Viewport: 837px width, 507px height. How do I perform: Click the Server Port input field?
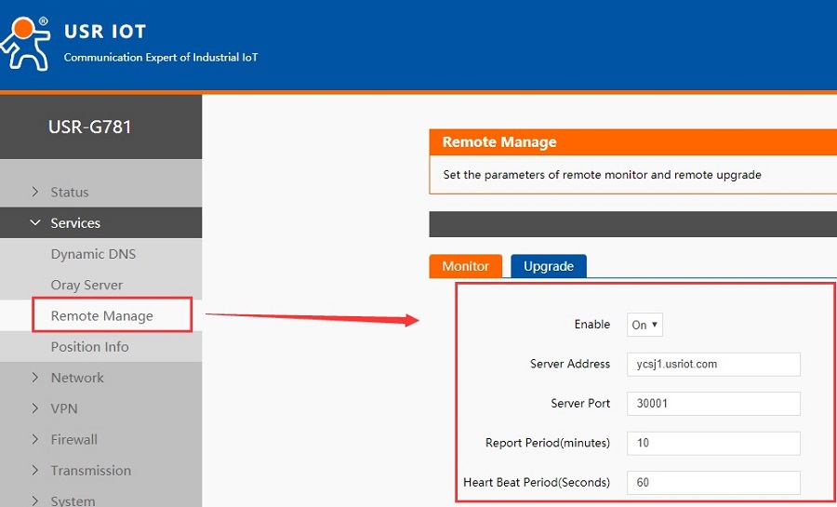click(713, 404)
